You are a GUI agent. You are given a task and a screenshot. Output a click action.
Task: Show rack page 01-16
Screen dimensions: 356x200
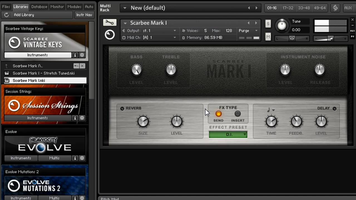pyautogui.click(x=272, y=8)
